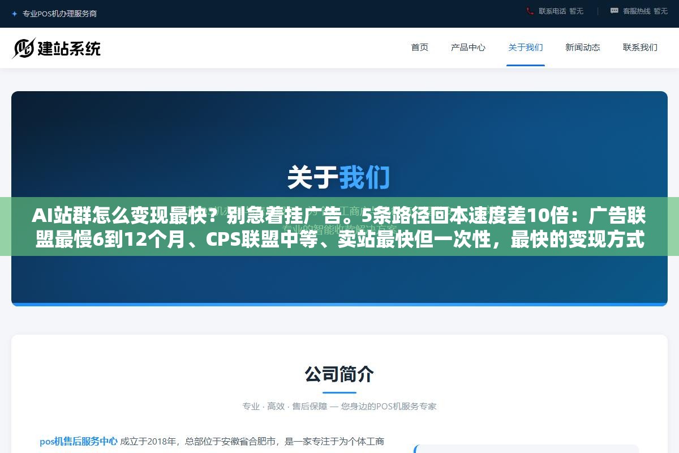Click the 公司简介 section heading

tap(339, 374)
